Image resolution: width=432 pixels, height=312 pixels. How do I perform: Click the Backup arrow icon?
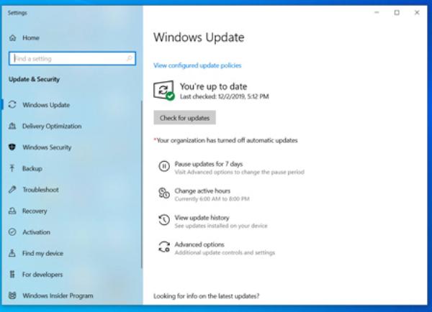pos(12,168)
